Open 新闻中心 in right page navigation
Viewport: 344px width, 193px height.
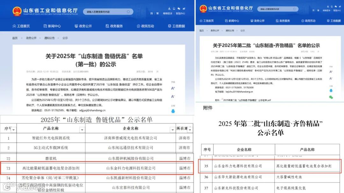(232, 21)
